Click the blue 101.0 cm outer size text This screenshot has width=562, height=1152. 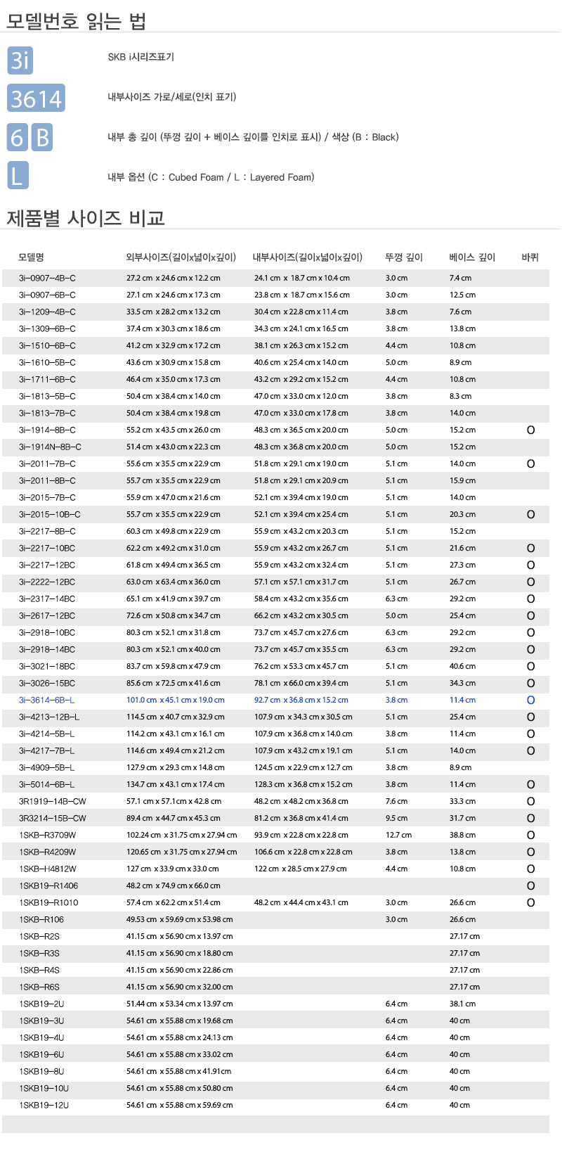pyautogui.click(x=175, y=700)
